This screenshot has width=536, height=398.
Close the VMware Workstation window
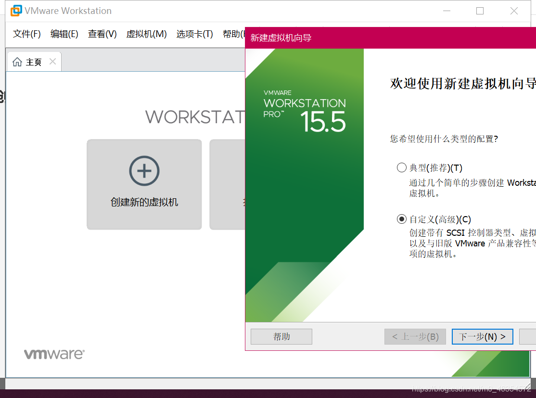pos(514,11)
